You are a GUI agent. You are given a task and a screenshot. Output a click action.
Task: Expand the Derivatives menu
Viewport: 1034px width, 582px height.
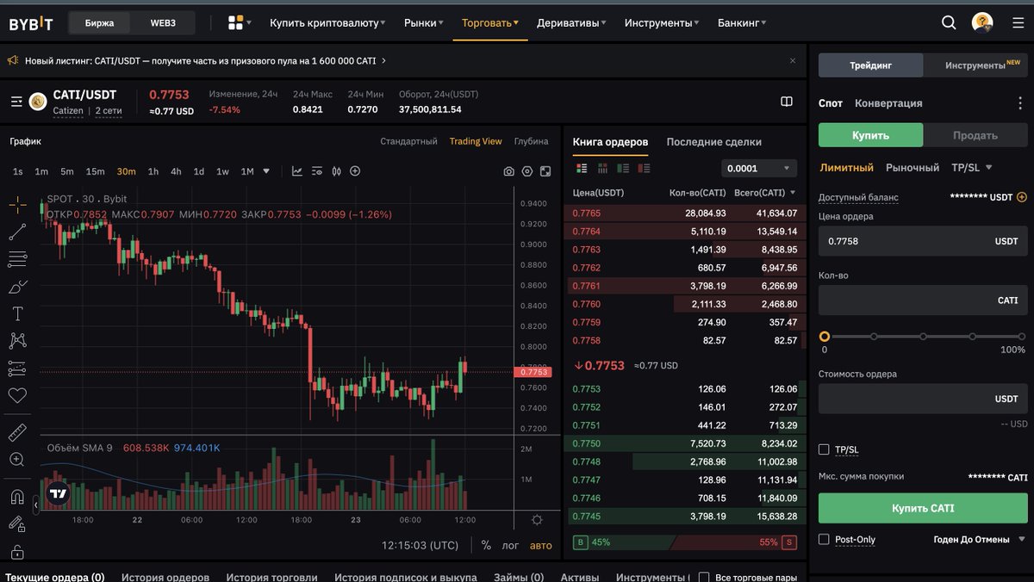571,23
